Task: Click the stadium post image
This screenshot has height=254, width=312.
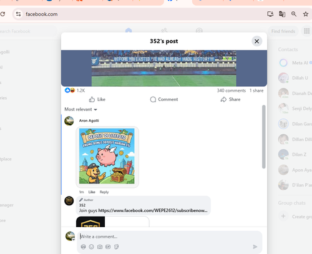Action: (x=164, y=68)
